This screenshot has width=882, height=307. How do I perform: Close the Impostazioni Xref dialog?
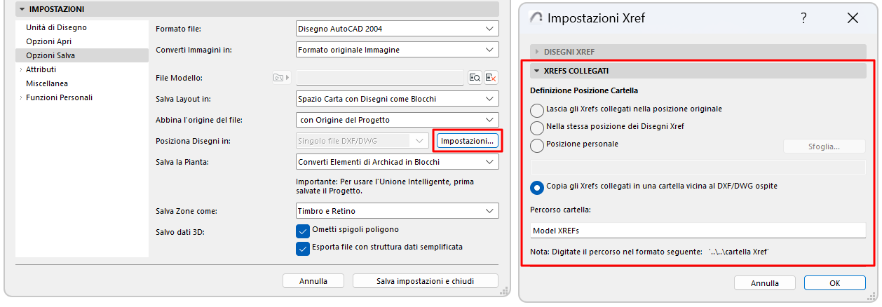pos(853,18)
